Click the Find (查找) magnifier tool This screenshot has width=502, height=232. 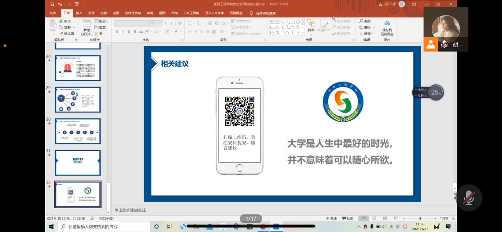(x=365, y=21)
